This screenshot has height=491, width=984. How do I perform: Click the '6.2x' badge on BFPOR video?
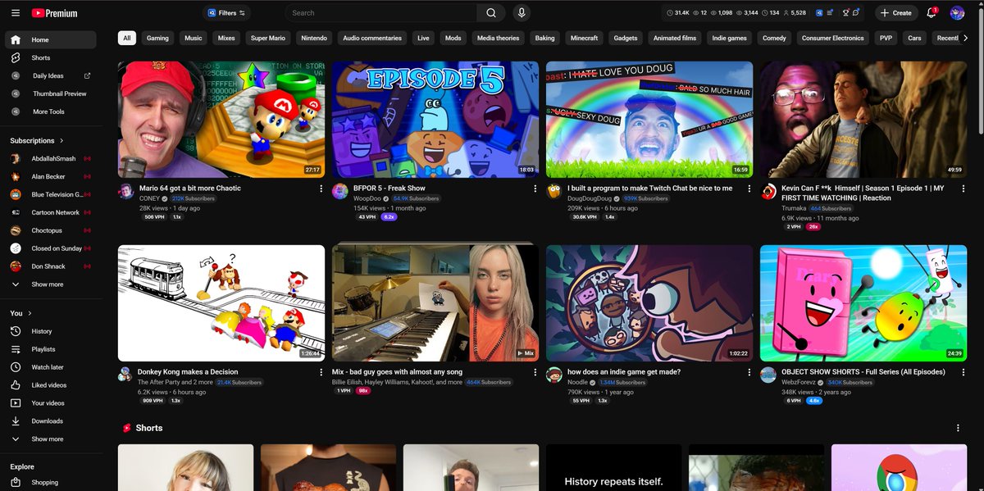pos(389,217)
